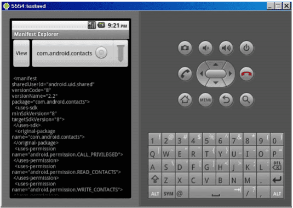This screenshot has height=208, width=293.
Task: Minimize the 5554:testavd emulator window
Action: coord(270,6)
